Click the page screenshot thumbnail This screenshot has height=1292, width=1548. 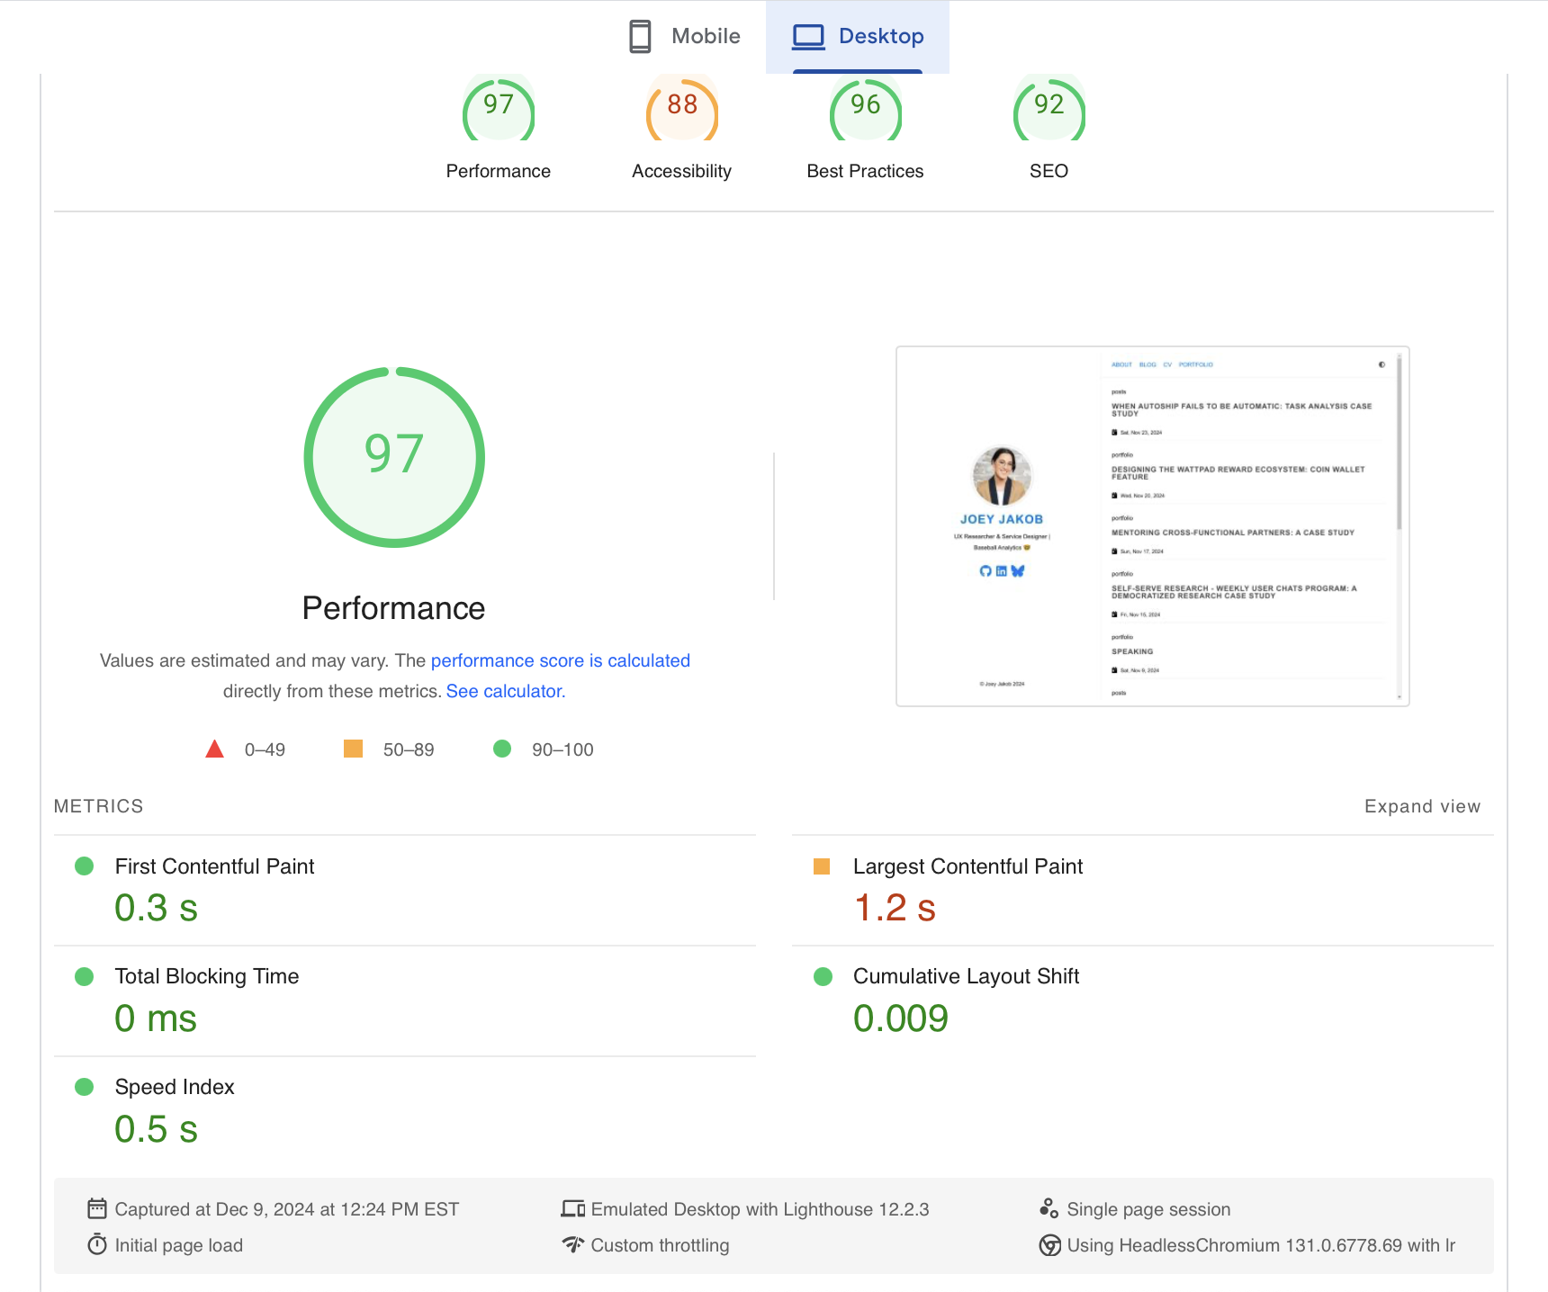1152,526
